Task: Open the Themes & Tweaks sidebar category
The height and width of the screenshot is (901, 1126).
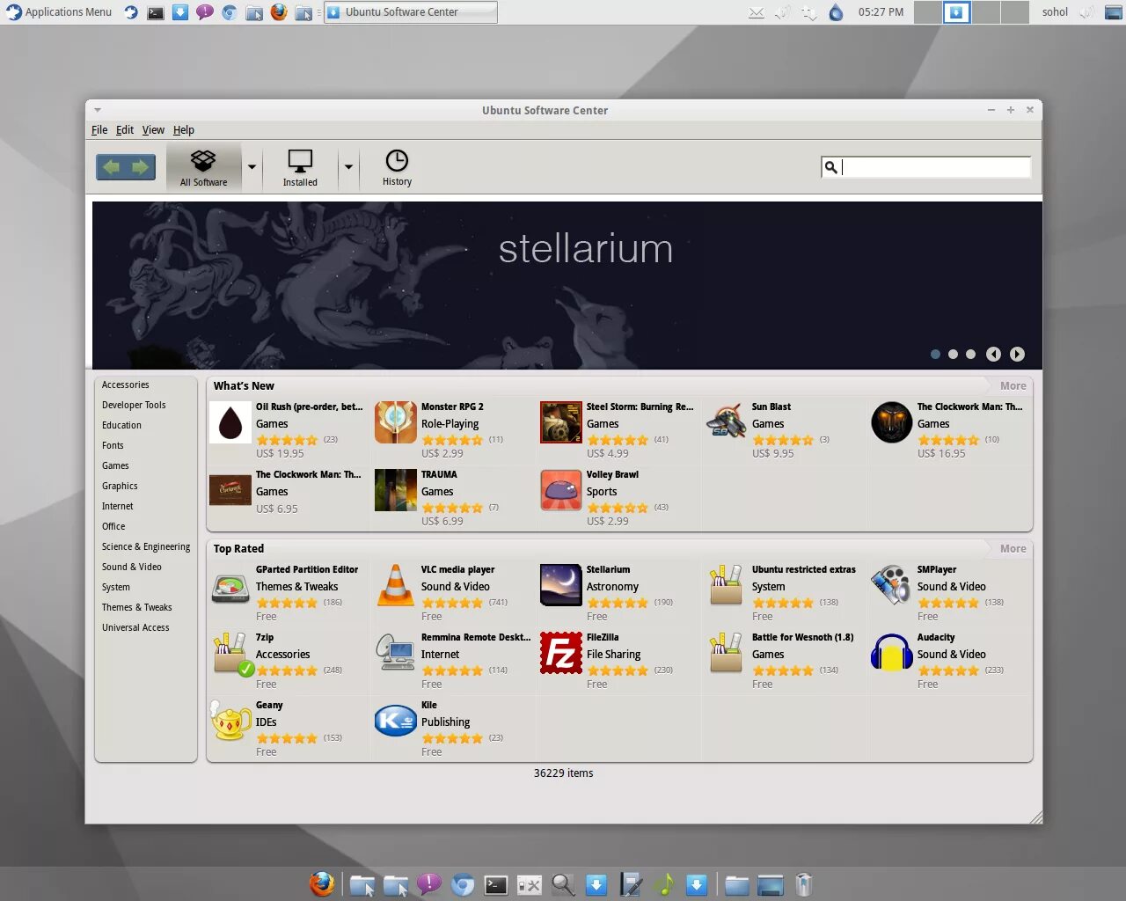Action: click(136, 608)
